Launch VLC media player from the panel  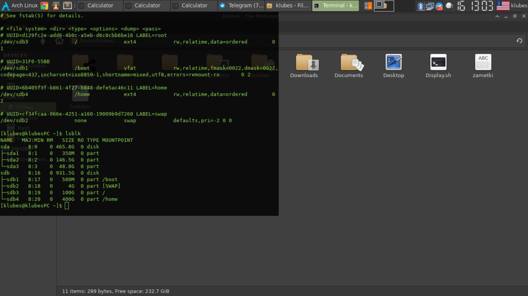(56, 6)
